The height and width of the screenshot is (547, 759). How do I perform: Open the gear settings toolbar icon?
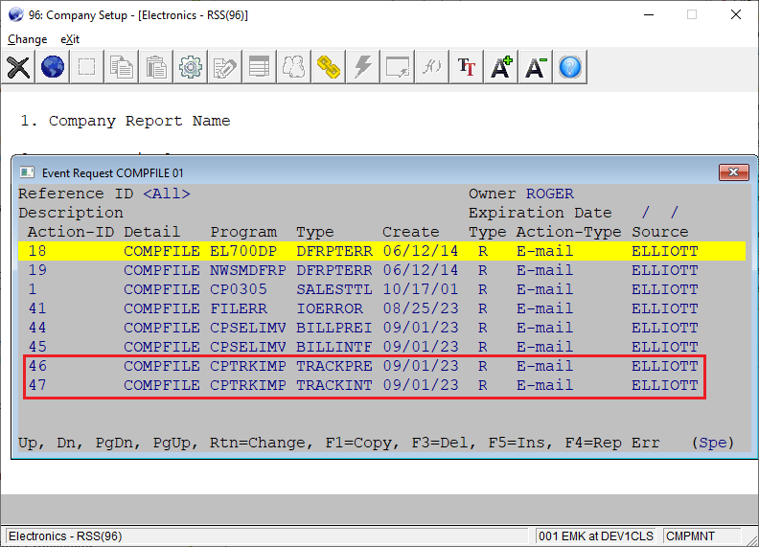coord(191,67)
